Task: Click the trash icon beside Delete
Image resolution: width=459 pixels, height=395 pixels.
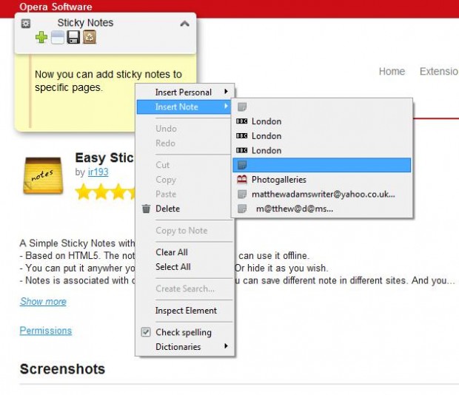Action: pyautogui.click(x=146, y=209)
